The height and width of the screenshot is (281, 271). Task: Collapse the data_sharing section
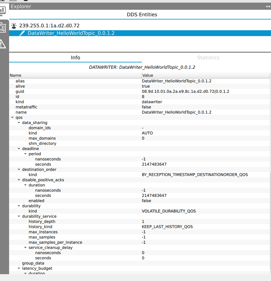coord(19,123)
